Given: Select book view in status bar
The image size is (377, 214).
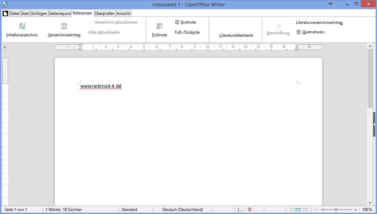Looking at the screenshot, I should coord(305,209).
